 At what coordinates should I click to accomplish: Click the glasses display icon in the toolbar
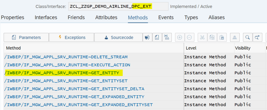(x=167, y=37)
